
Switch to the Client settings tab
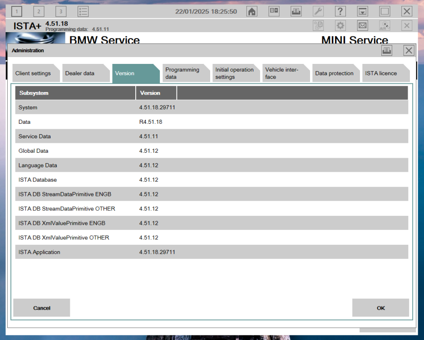[33, 73]
